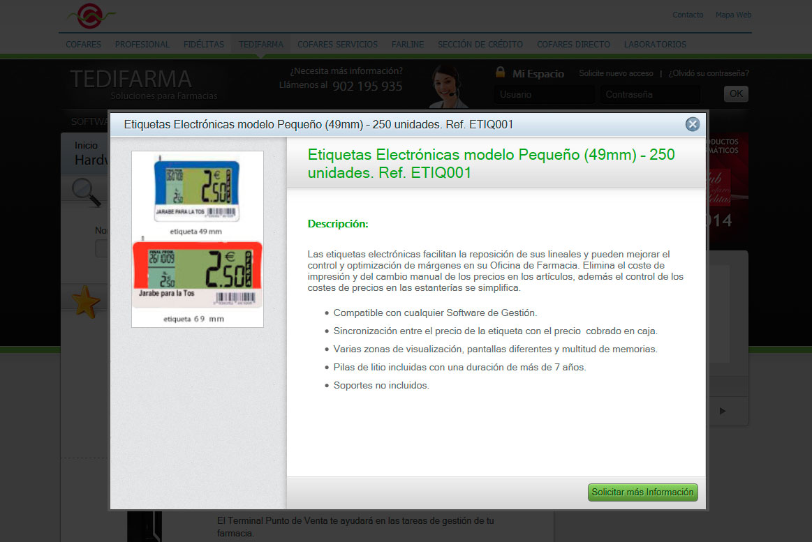This screenshot has width=812, height=542.
Task: Click the Cofares logo at top left
Action: click(89, 13)
